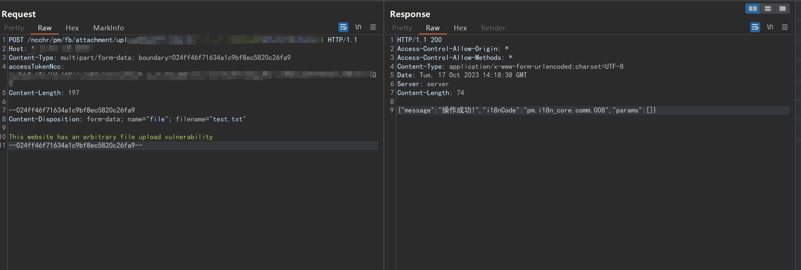Click the POST request line

[x=183, y=40]
